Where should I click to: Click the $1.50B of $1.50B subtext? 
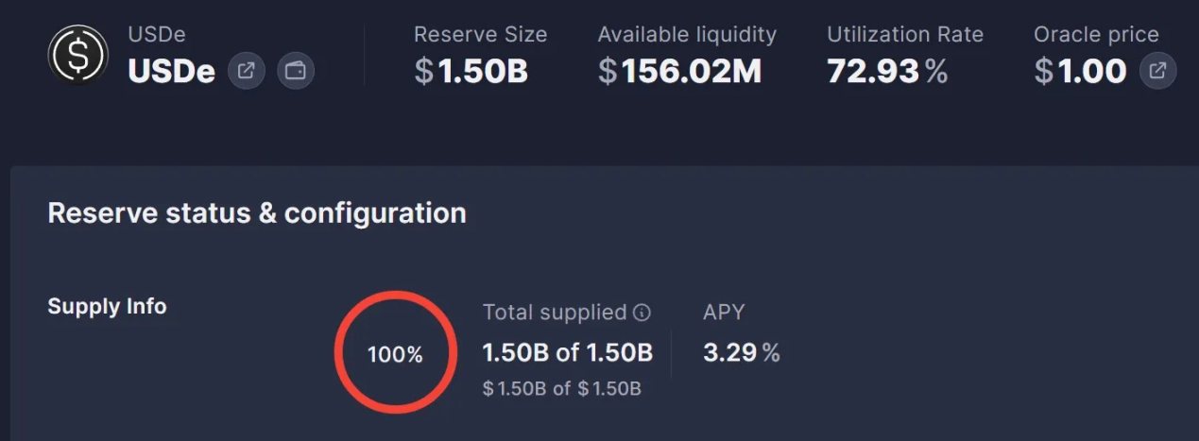pos(562,388)
